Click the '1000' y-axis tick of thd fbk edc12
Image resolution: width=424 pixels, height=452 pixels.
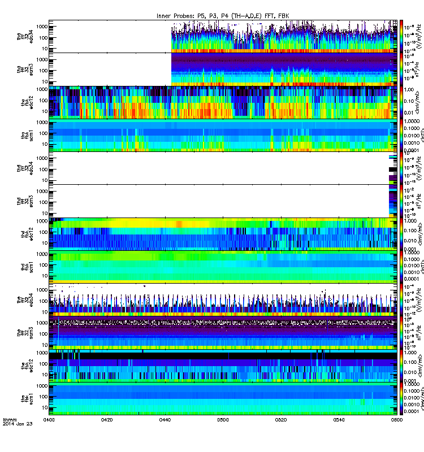click(42, 221)
